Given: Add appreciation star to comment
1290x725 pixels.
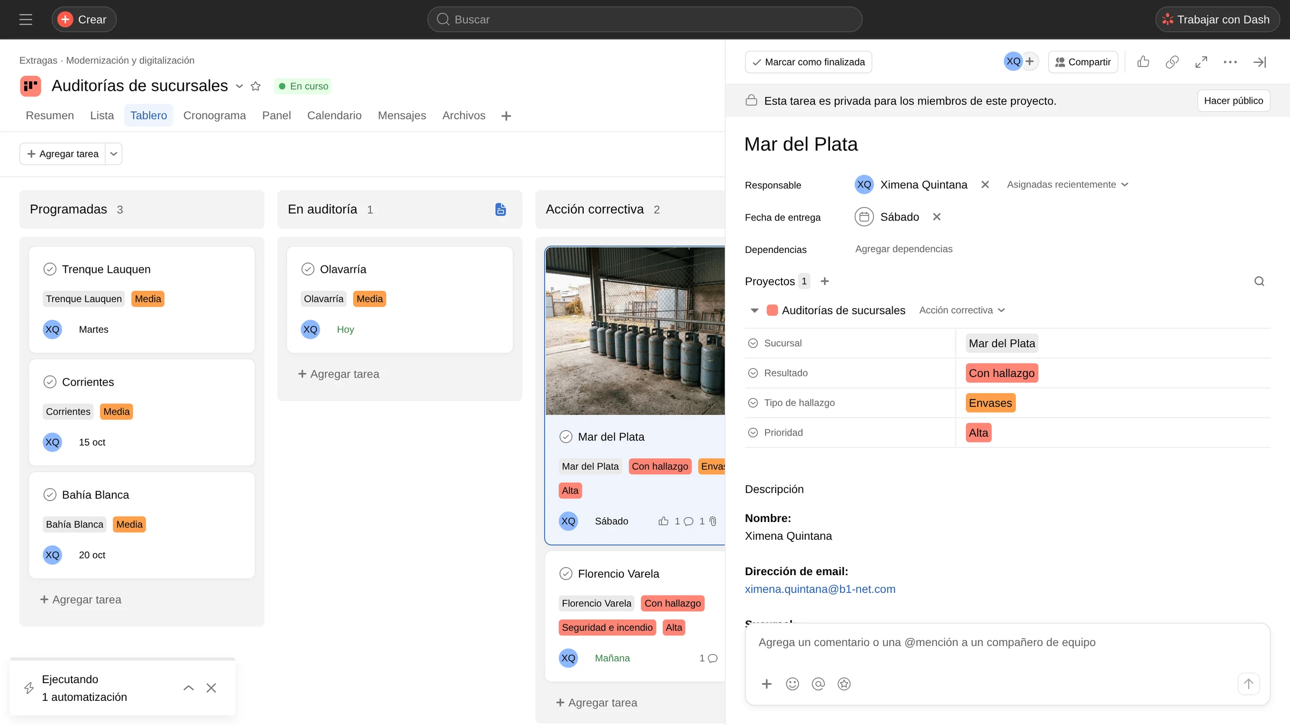Looking at the screenshot, I should (x=844, y=684).
